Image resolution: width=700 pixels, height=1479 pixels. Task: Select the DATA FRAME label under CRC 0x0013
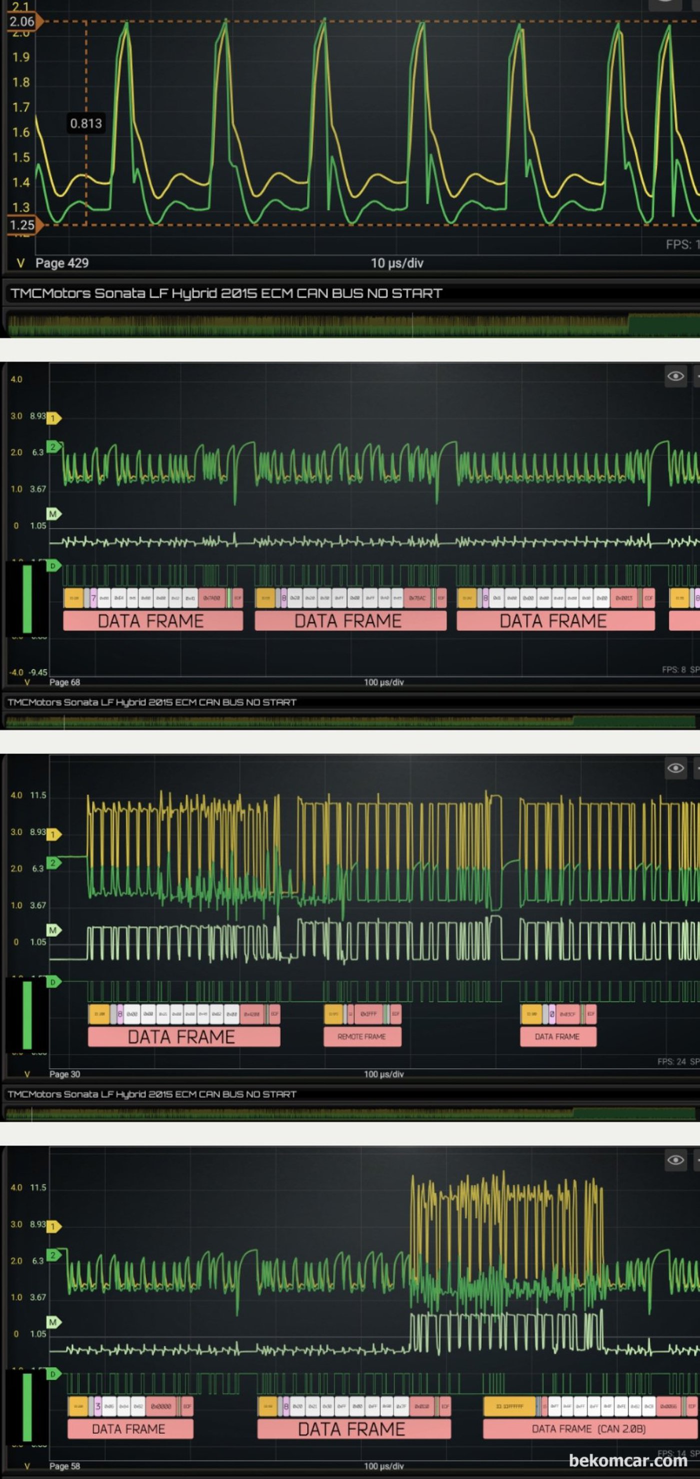tap(555, 621)
